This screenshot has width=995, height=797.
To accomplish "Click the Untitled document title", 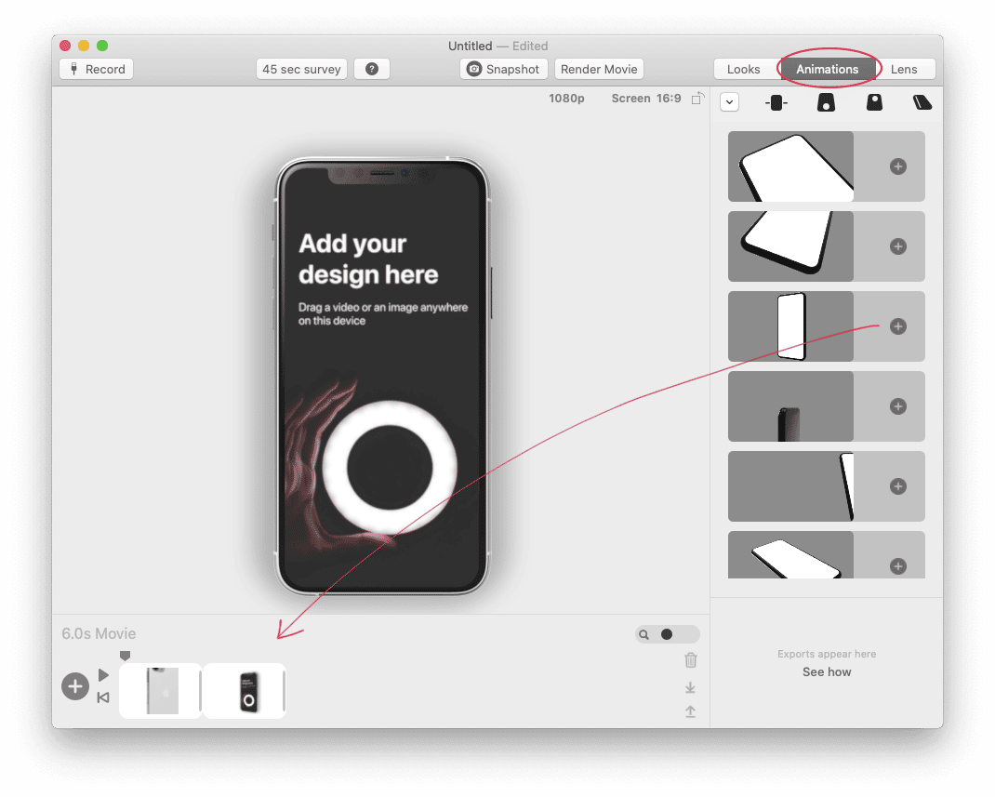I will [x=470, y=46].
